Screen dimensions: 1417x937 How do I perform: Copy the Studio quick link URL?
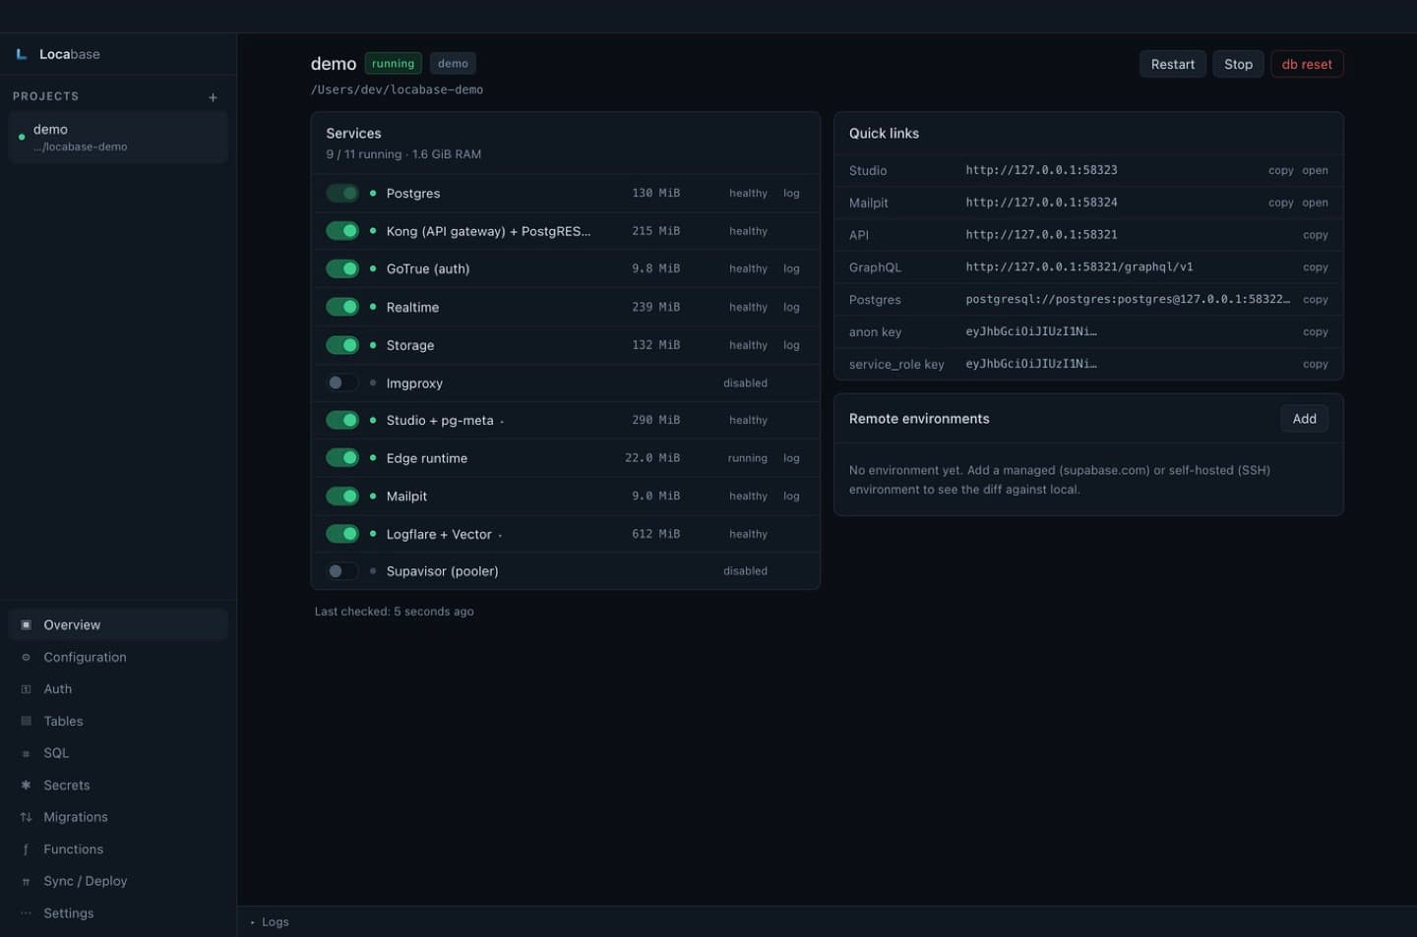1281,170
